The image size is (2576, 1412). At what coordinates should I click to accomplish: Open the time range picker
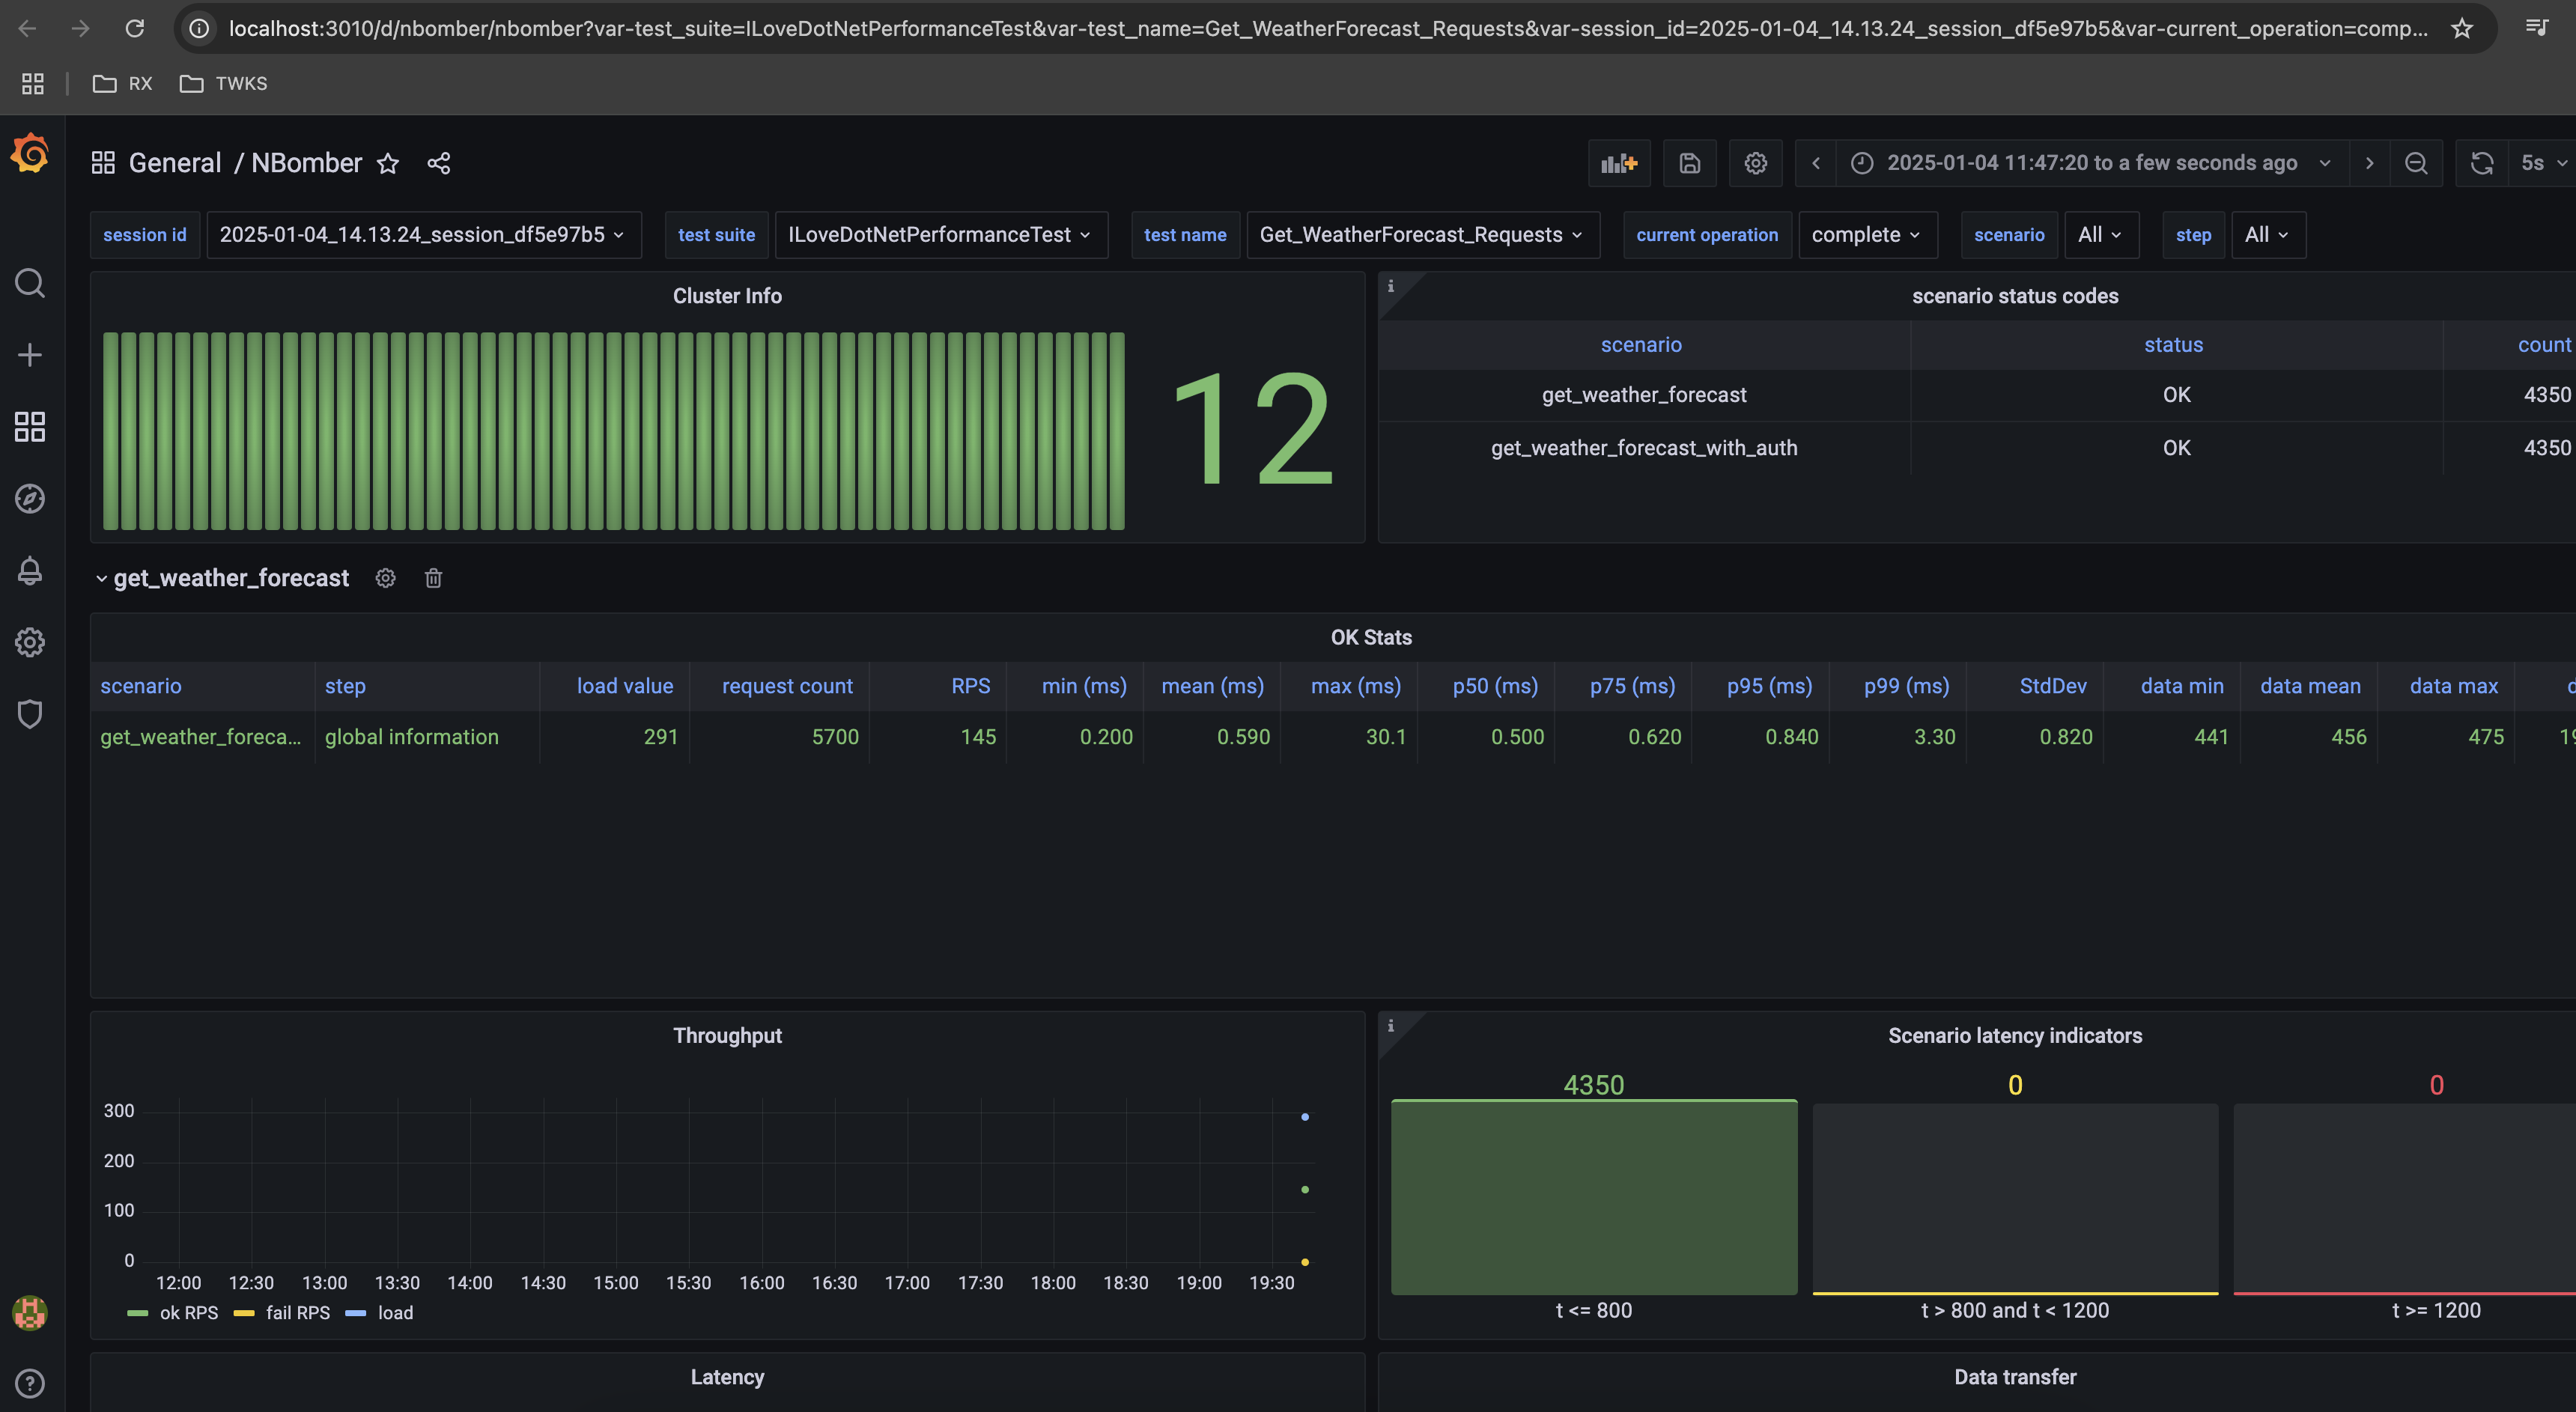pos(2092,163)
